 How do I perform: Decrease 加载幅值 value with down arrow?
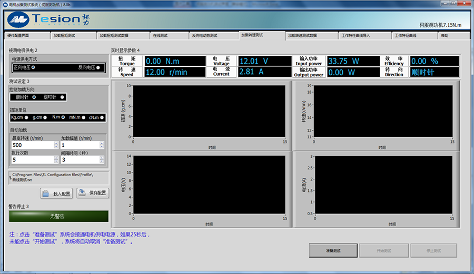[x=102, y=147]
